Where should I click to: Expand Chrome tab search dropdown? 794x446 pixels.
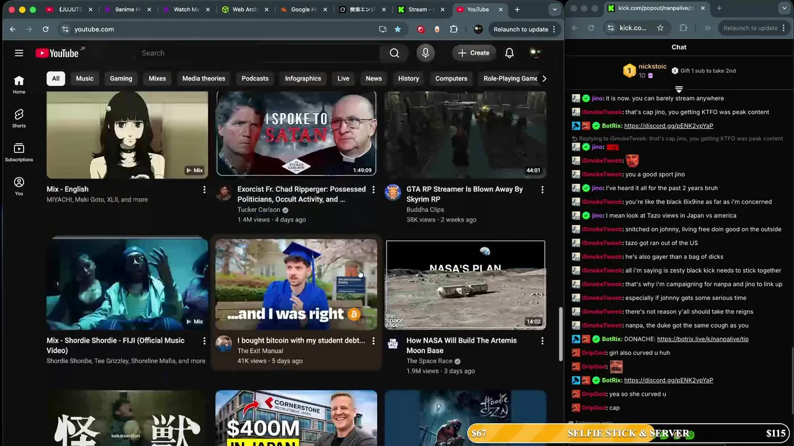(554, 9)
